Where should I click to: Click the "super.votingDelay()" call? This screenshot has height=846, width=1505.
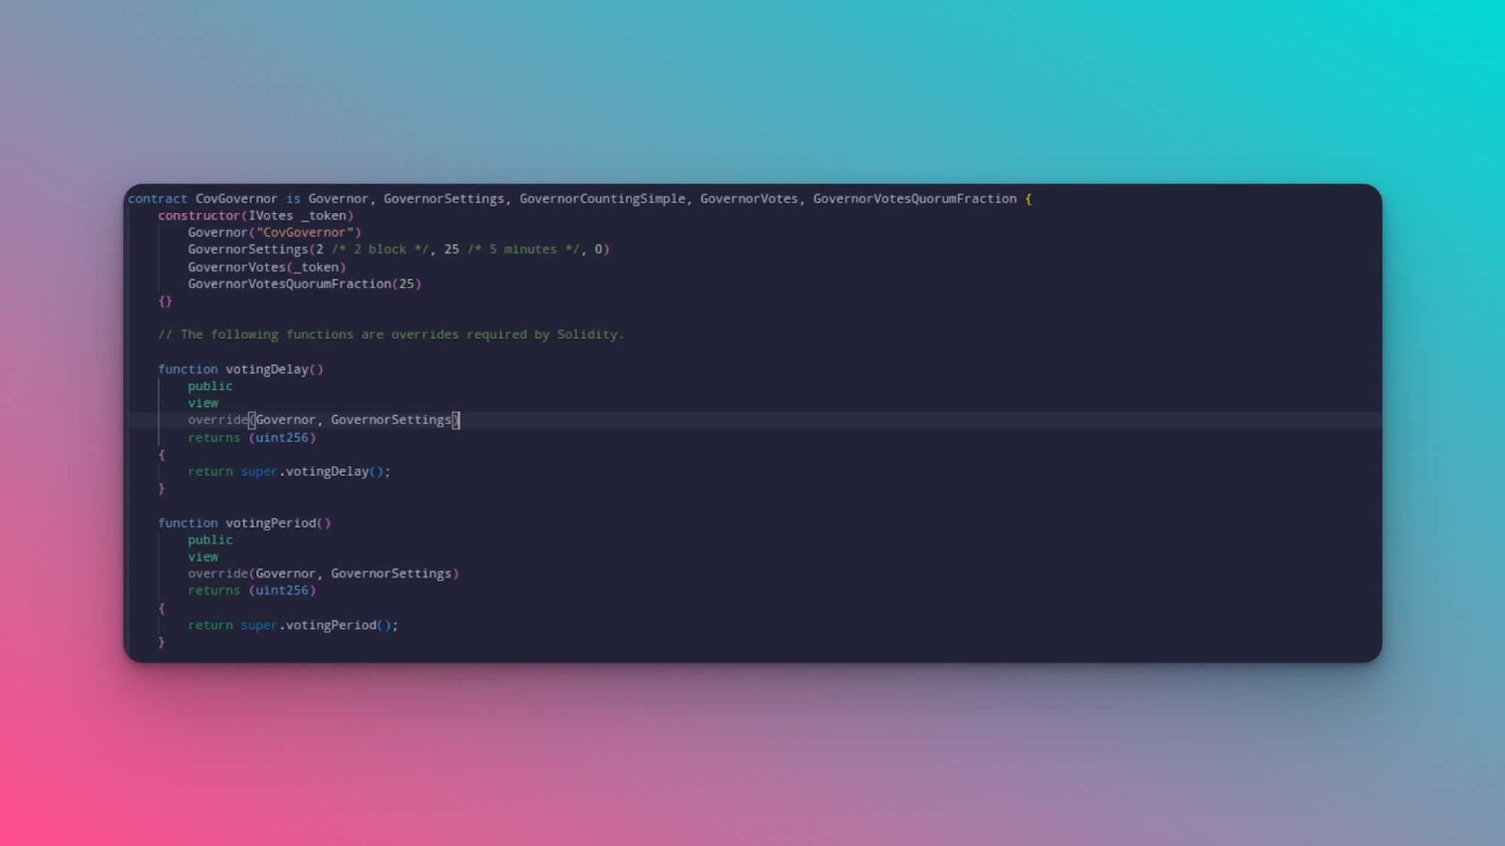click(x=312, y=472)
